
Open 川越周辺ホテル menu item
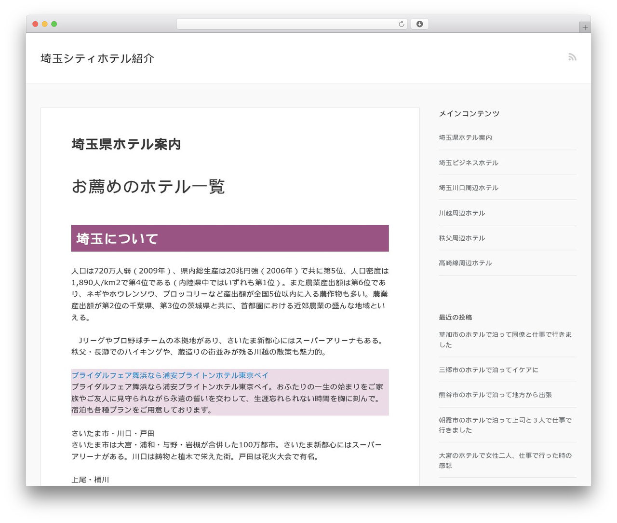point(462,213)
